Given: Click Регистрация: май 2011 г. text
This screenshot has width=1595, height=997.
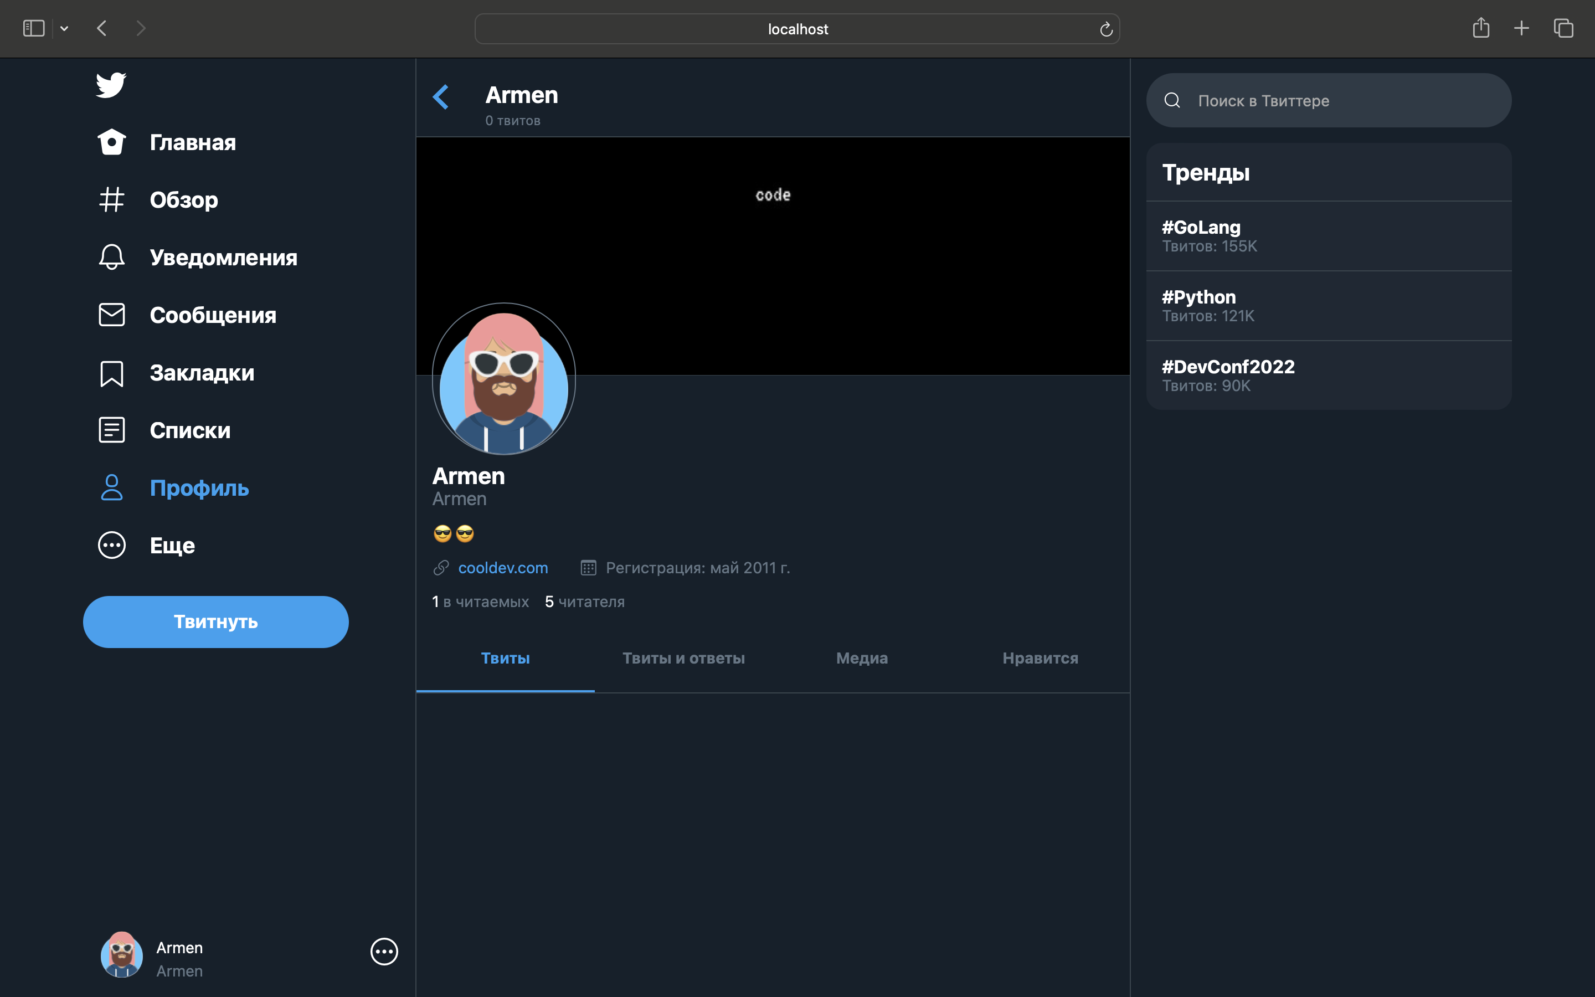Looking at the screenshot, I should 698,568.
